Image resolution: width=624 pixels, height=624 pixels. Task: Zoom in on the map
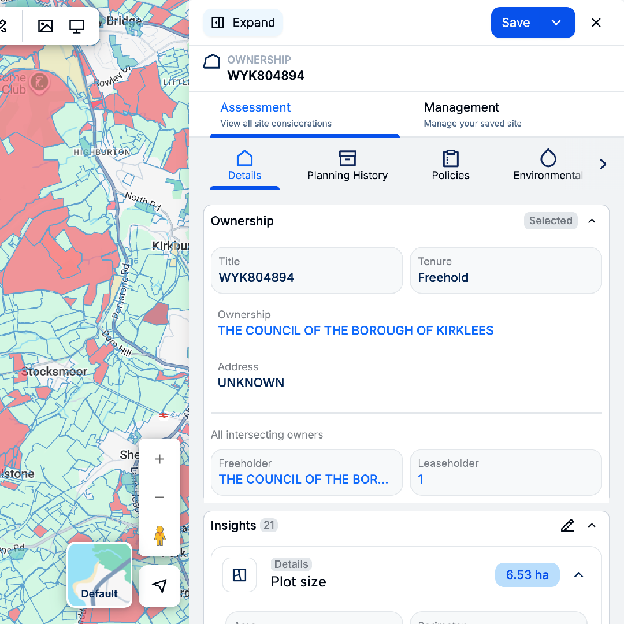pyautogui.click(x=159, y=459)
